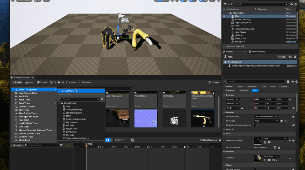Select the Alex_Skeleton asset thumbnail
This screenshot has width=305, height=170.
pos(146,99)
